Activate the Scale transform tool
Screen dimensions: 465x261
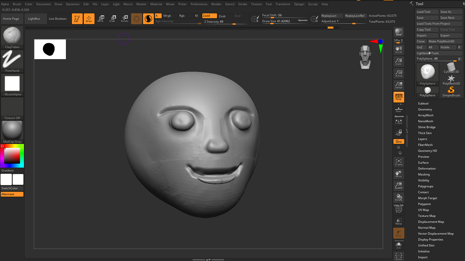(x=112, y=19)
